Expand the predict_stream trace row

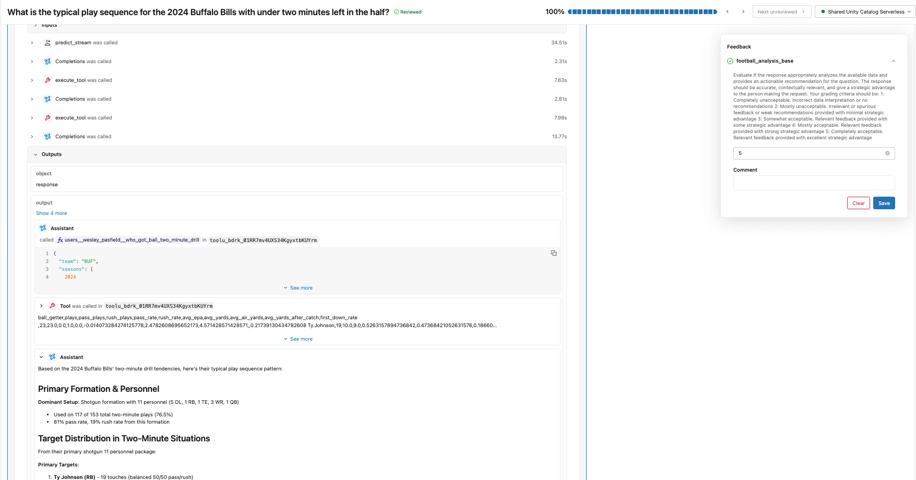[x=31, y=42]
